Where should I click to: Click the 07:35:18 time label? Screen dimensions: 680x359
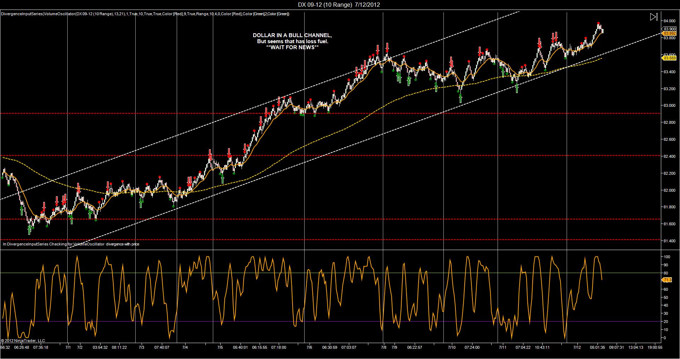41,347
